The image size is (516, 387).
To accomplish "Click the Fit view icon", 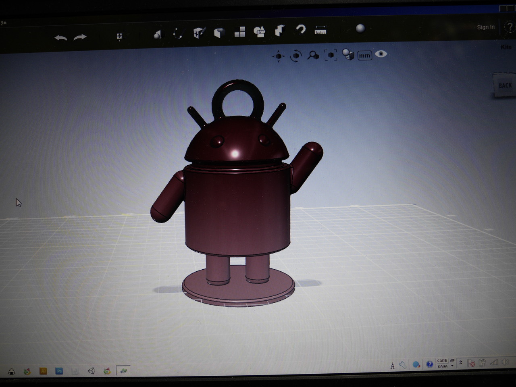I will coord(331,55).
